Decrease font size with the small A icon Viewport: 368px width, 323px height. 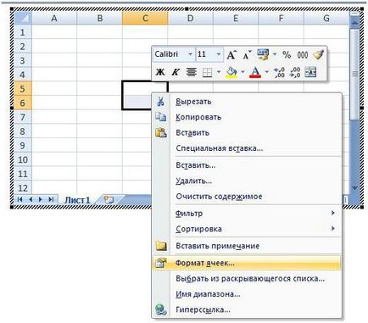click(x=248, y=54)
